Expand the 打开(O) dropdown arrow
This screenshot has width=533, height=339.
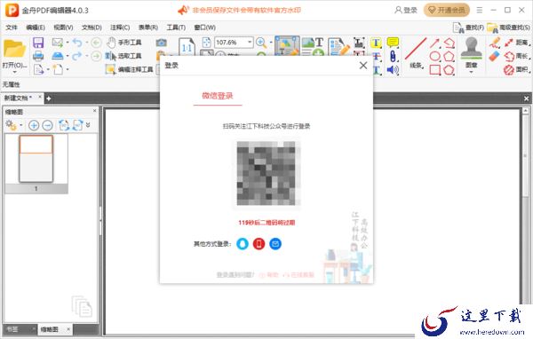click(x=14, y=72)
